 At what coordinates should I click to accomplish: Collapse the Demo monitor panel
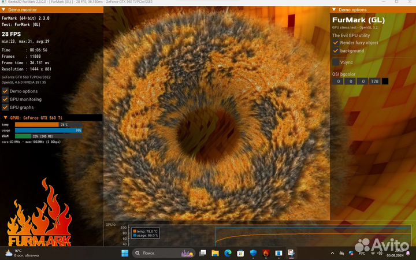click(5, 10)
